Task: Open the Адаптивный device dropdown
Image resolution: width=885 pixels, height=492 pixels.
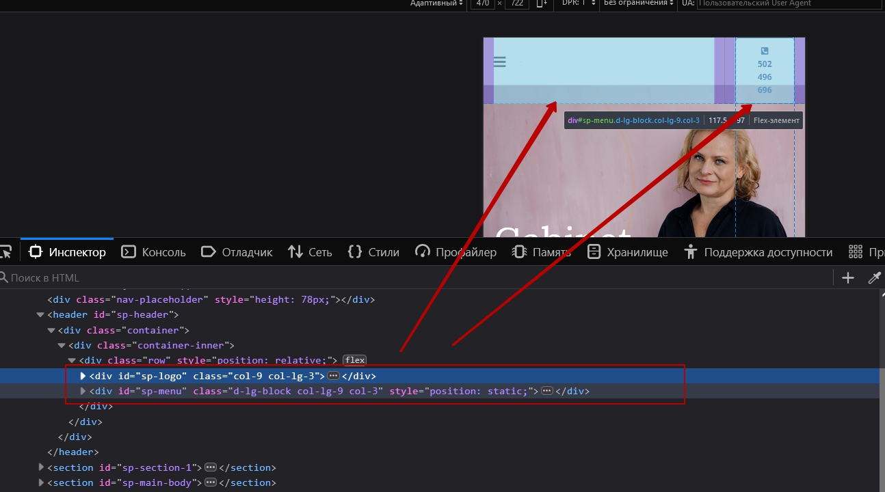Action: (x=436, y=3)
